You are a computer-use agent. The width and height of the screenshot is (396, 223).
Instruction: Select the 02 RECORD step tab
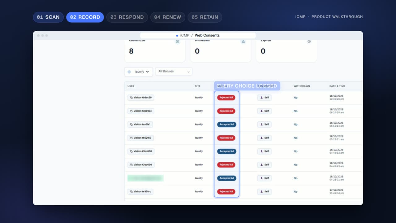coord(85,17)
